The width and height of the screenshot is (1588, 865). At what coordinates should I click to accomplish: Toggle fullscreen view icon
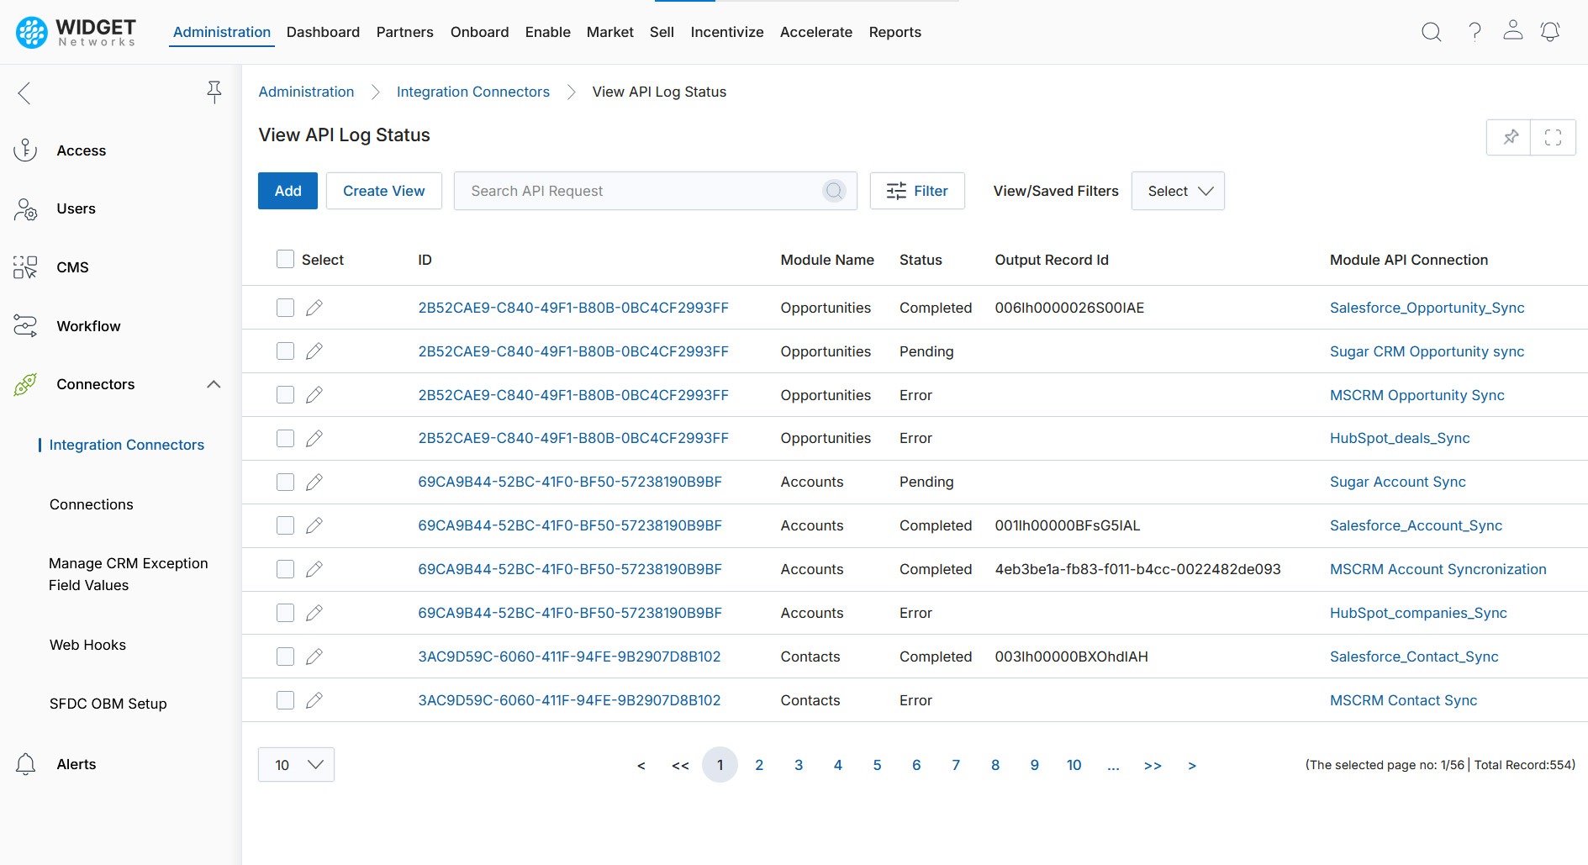click(x=1553, y=137)
